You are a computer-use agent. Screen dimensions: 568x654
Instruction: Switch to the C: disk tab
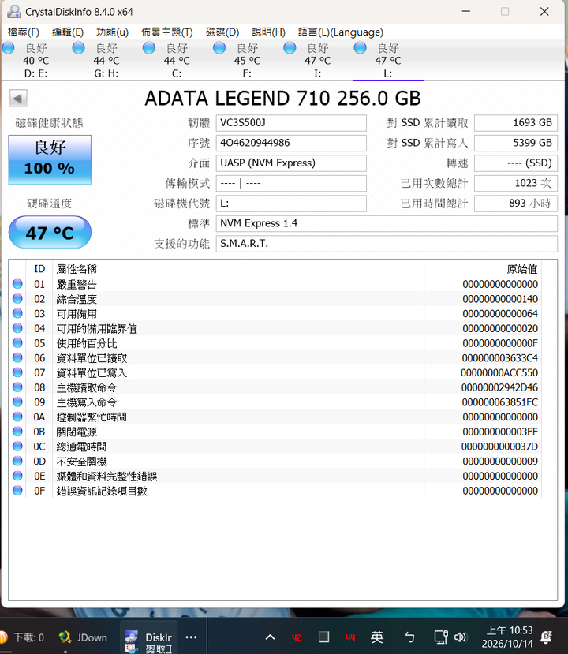point(177,61)
